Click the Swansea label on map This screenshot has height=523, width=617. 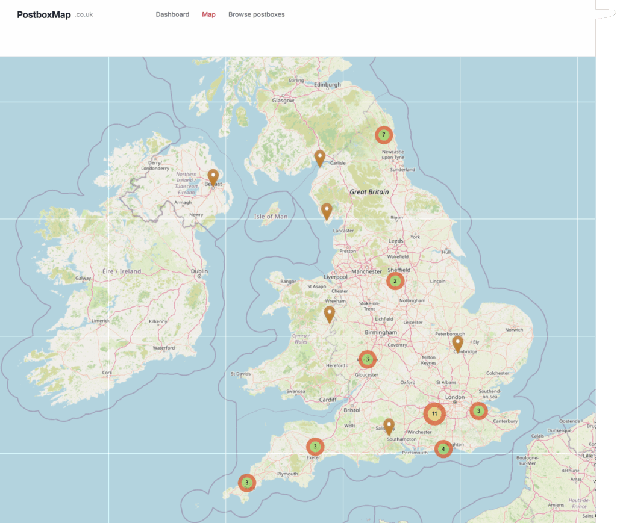pos(295,391)
